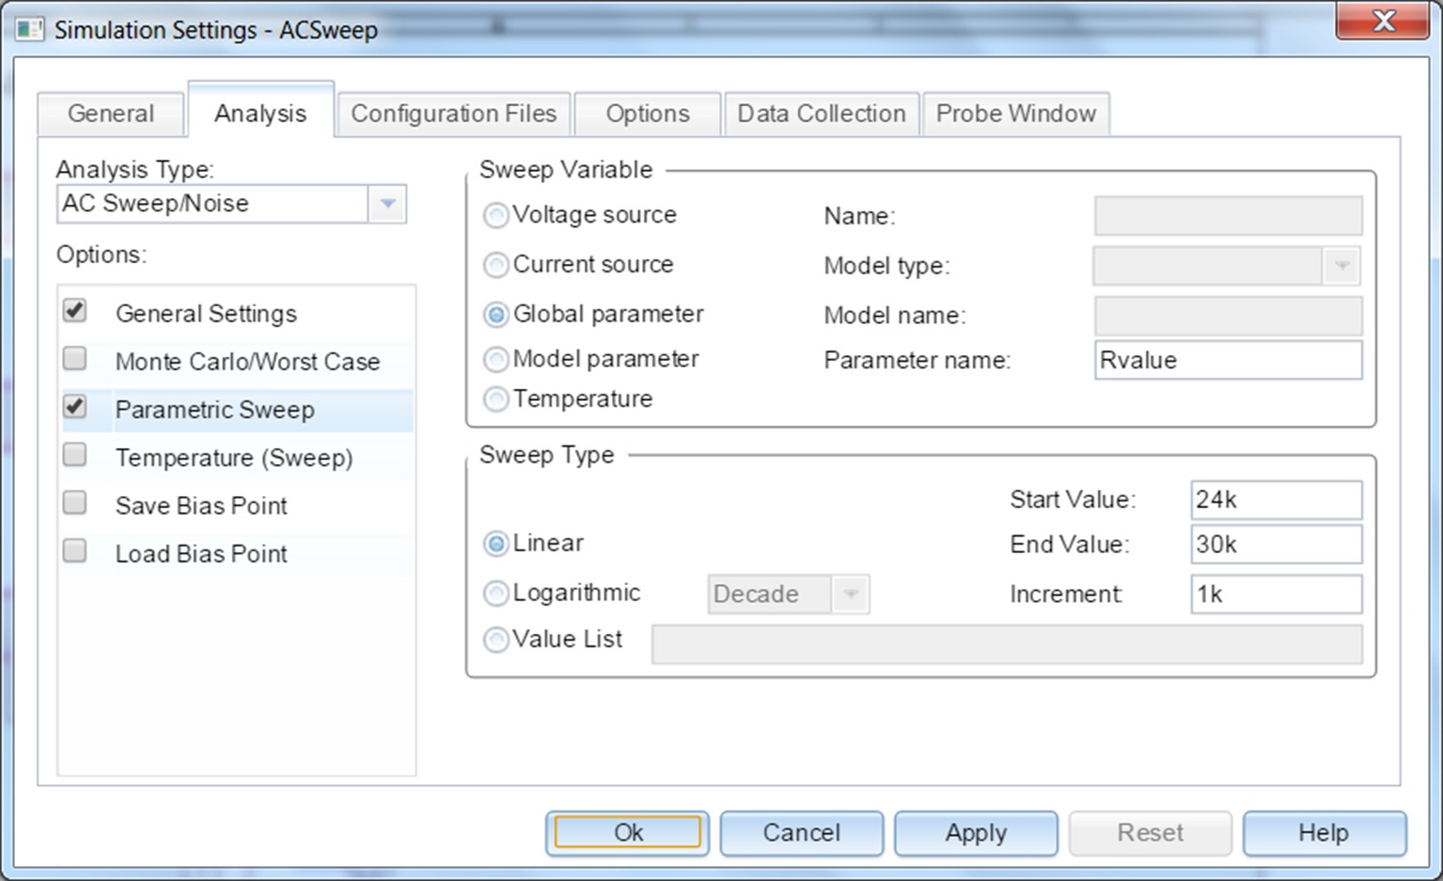Open the Analysis Type dropdown

tap(386, 204)
